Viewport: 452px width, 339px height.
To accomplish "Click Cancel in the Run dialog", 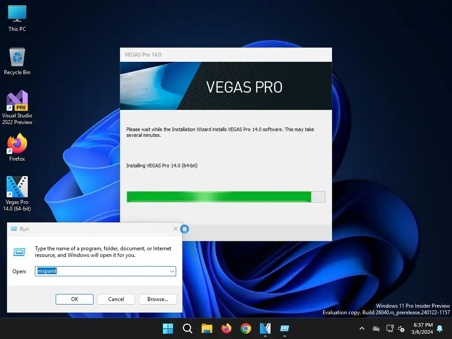I will [x=116, y=299].
